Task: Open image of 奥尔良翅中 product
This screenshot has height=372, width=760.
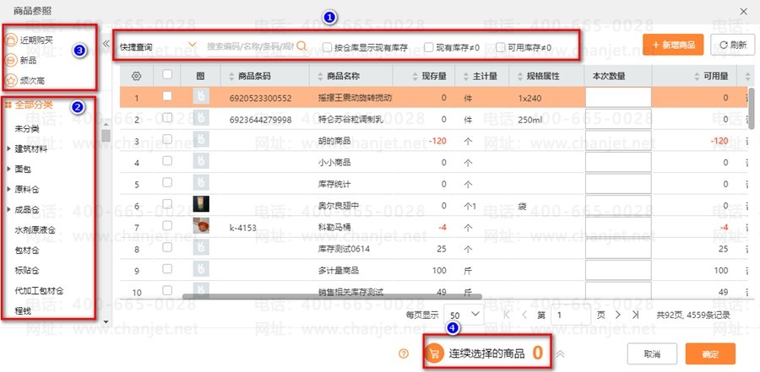Action: [201, 204]
